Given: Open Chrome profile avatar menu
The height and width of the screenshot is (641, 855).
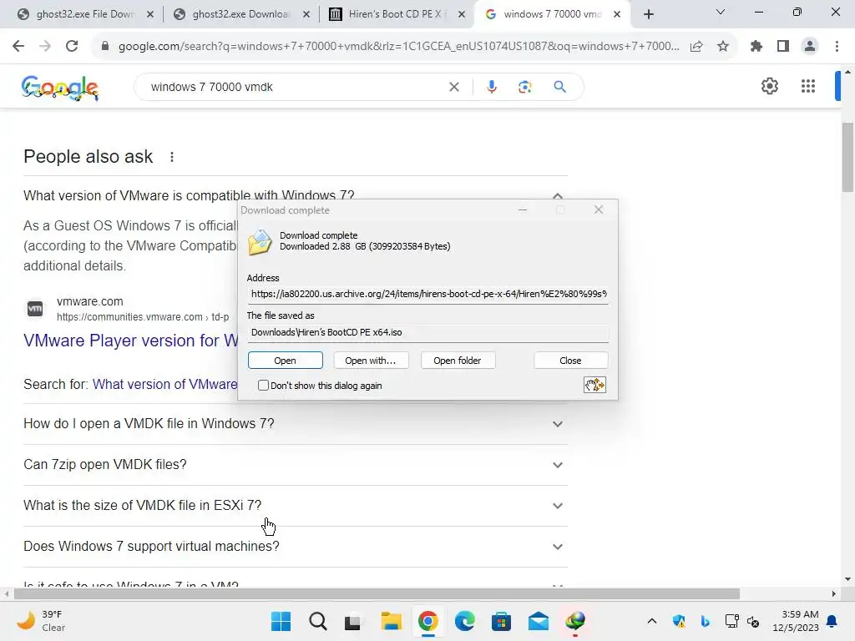Looking at the screenshot, I should 810,47.
